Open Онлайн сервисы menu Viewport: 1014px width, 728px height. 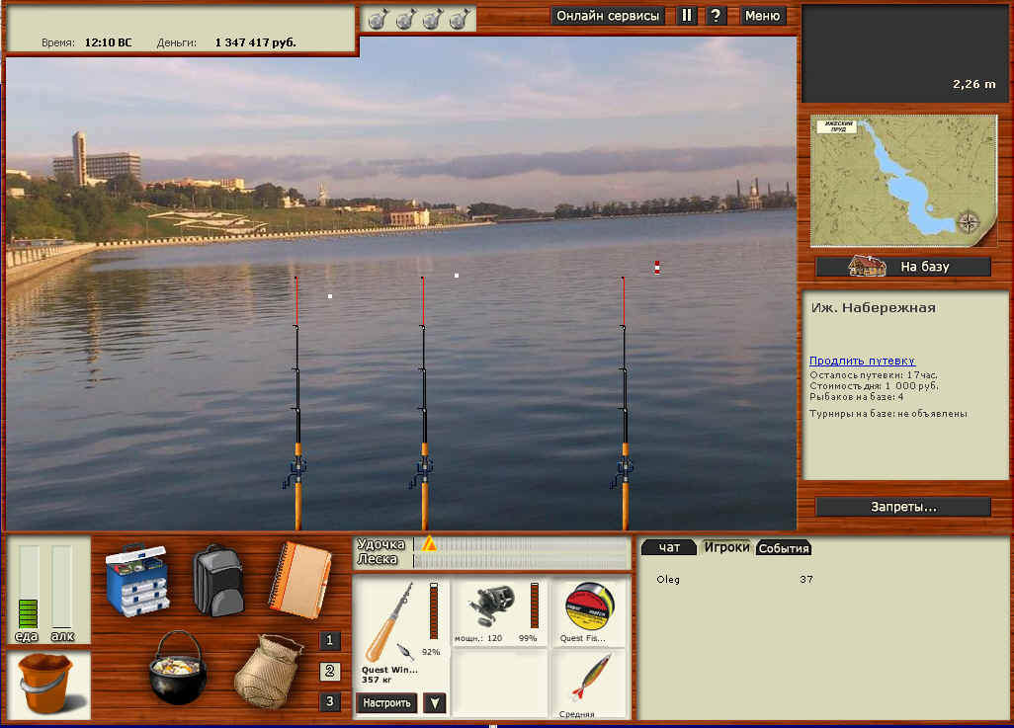608,16
